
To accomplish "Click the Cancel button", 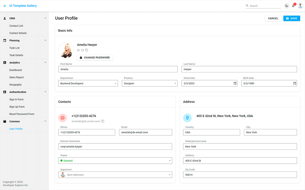I will coord(273,18).
